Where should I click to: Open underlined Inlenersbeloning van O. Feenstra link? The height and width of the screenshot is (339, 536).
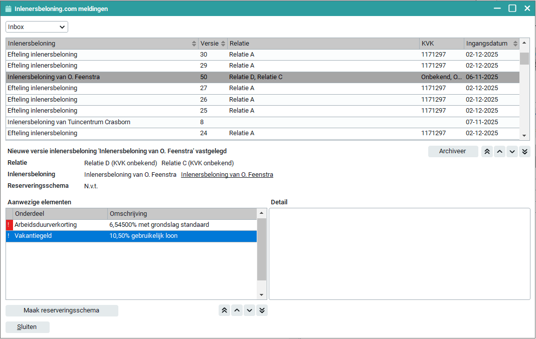pyautogui.click(x=227, y=175)
